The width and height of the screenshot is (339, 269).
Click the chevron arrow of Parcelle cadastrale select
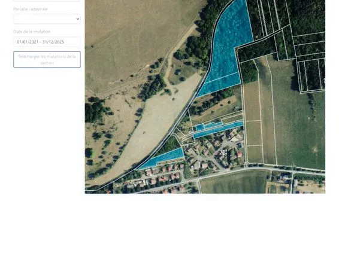click(78, 19)
